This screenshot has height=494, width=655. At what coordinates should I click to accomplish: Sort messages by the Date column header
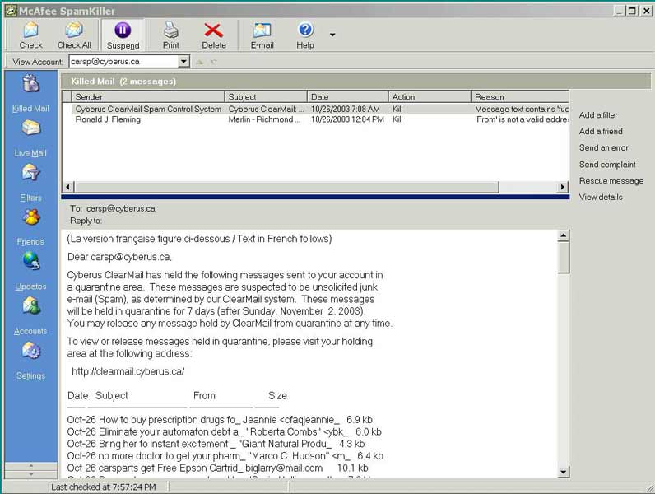click(346, 97)
